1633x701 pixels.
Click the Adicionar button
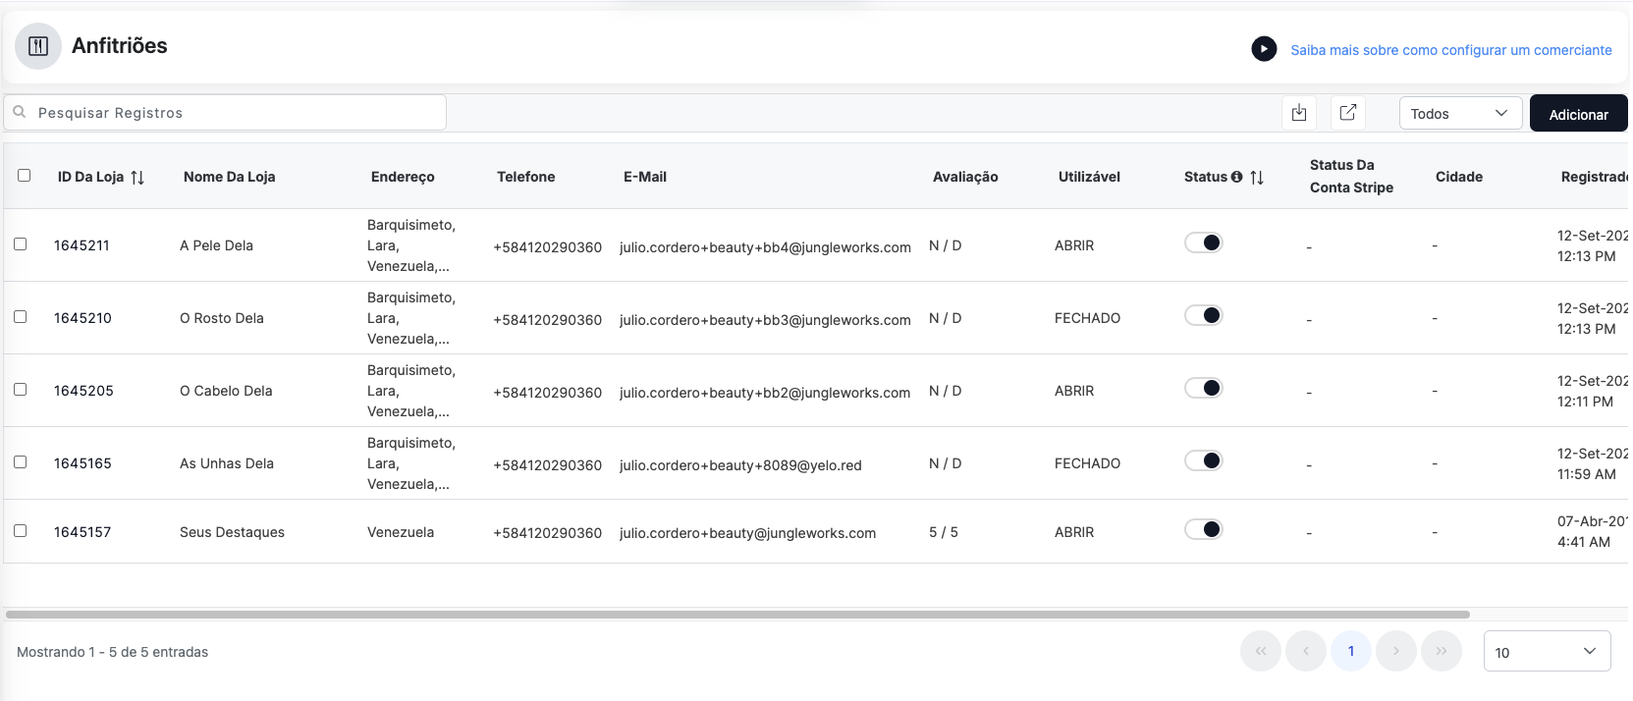[1578, 114]
